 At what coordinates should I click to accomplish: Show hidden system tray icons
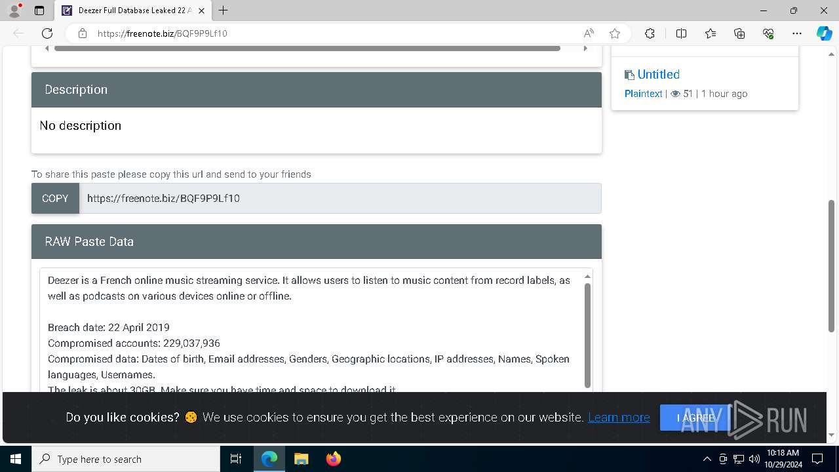point(707,459)
